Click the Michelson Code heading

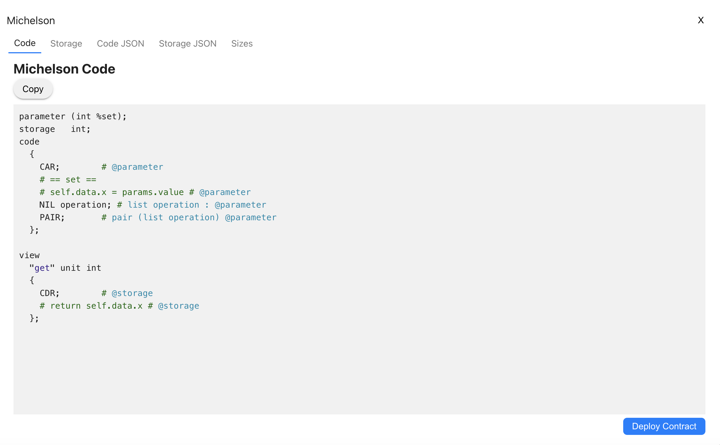(x=64, y=69)
